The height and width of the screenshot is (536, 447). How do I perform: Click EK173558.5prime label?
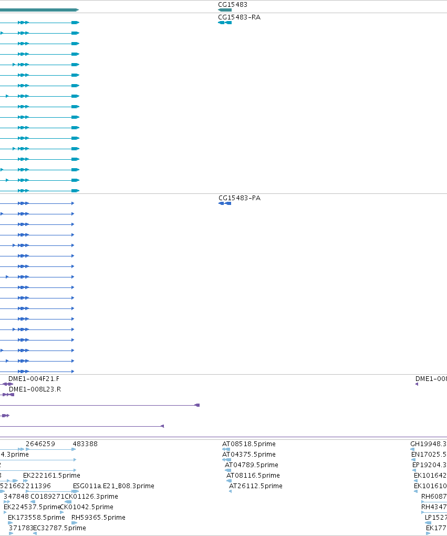pos(36,517)
